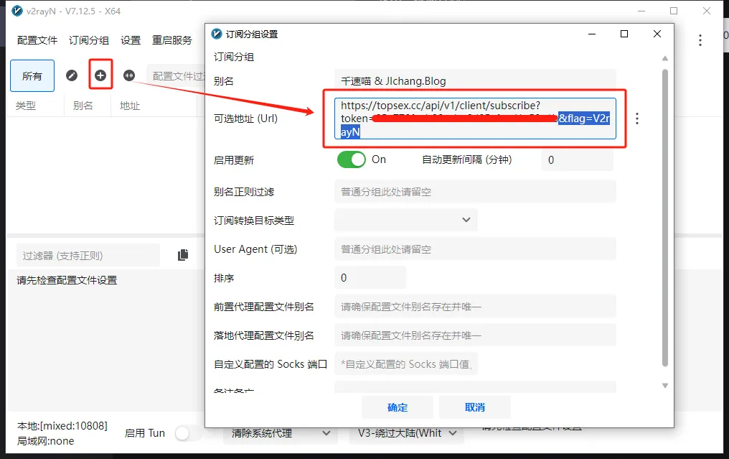The height and width of the screenshot is (459, 729).
Task: Maximize the 订阅分组设置 dialog
Action: 624,34
